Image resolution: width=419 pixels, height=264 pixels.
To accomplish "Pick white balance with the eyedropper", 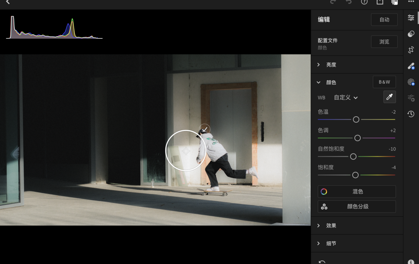I will click(390, 97).
